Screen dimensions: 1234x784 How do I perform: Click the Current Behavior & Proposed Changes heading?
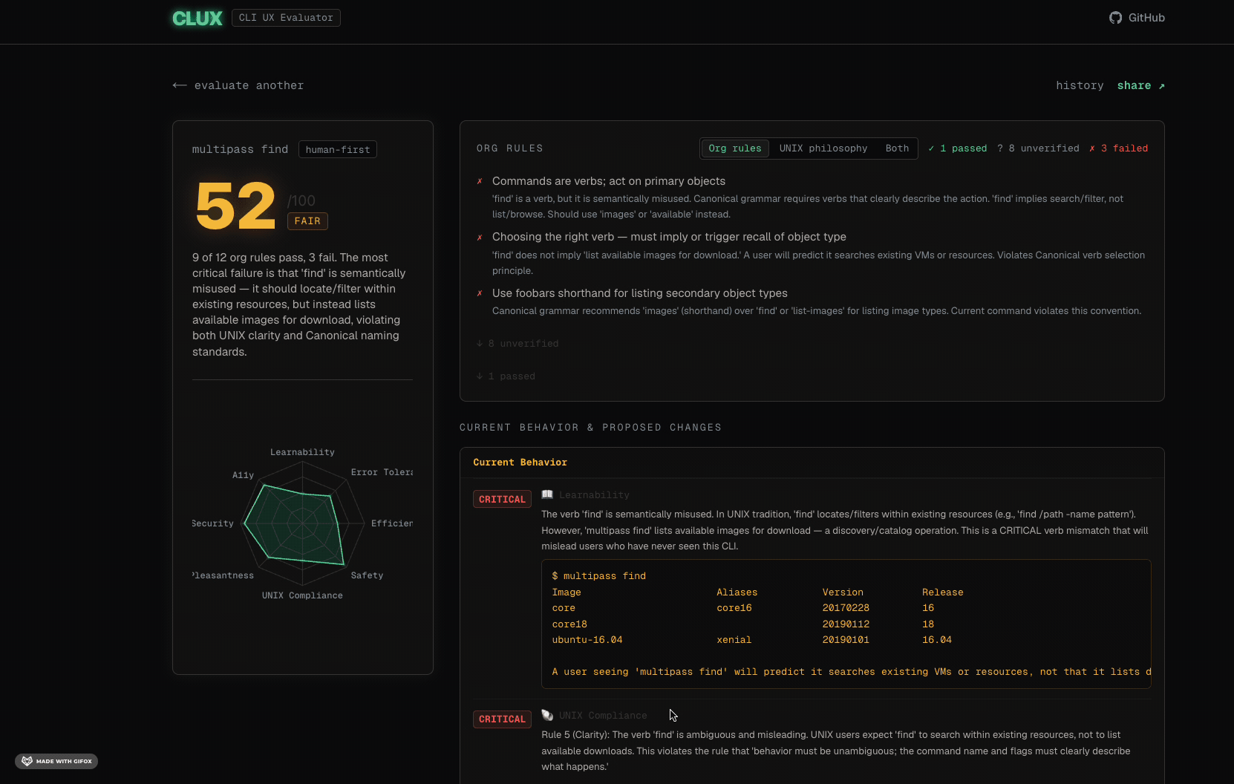coord(590,428)
